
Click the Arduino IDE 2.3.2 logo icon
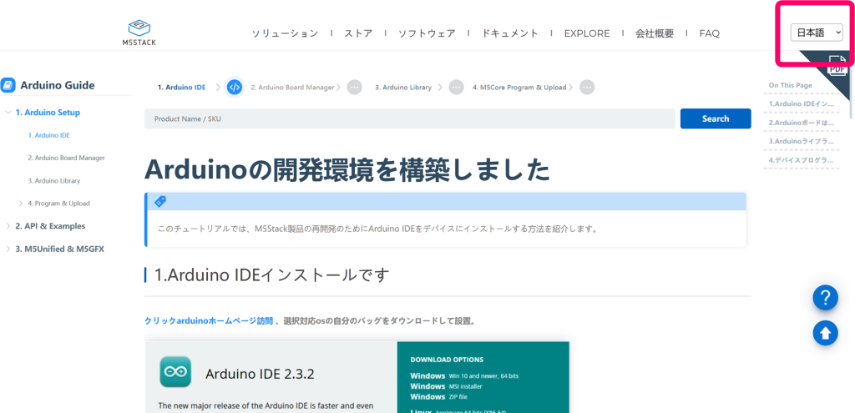[x=175, y=371]
